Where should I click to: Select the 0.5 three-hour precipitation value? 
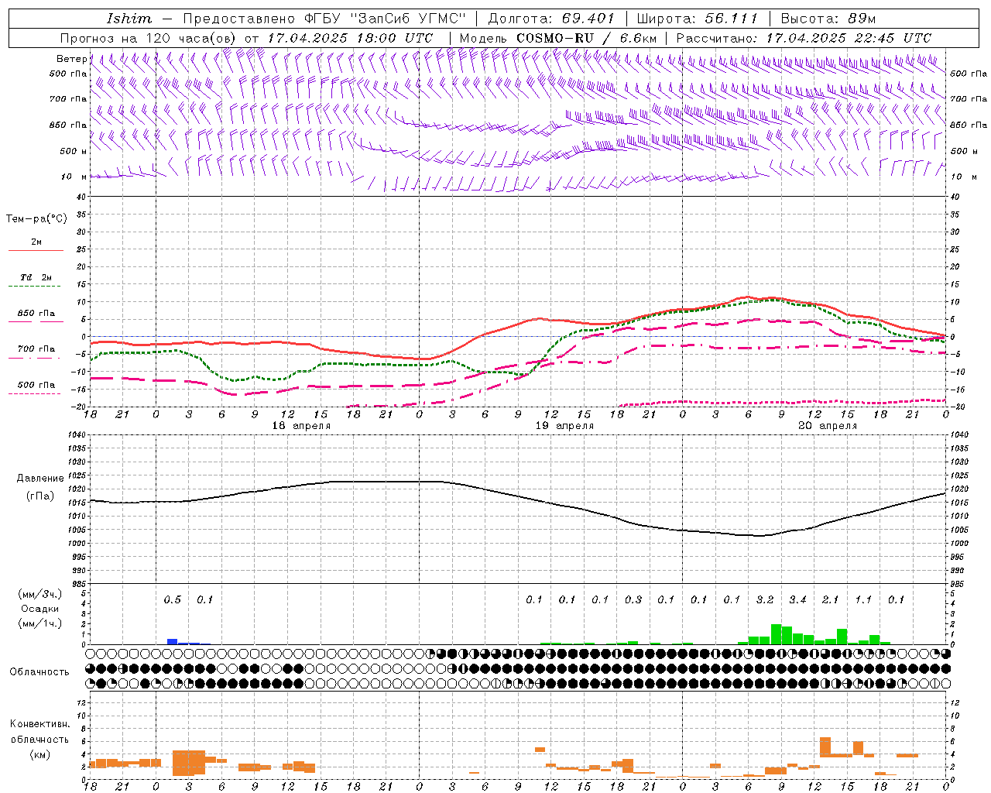pyautogui.click(x=172, y=600)
